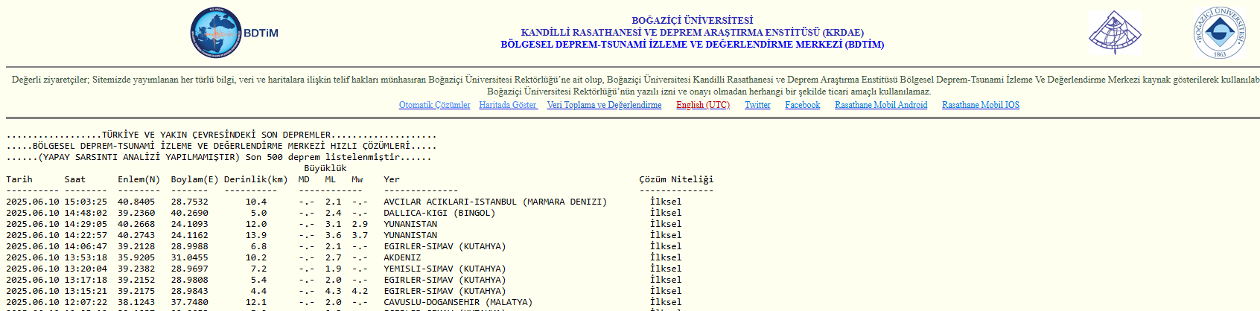
Task: Click the ML magnitude value 3.6
Action: pyautogui.click(x=333, y=235)
